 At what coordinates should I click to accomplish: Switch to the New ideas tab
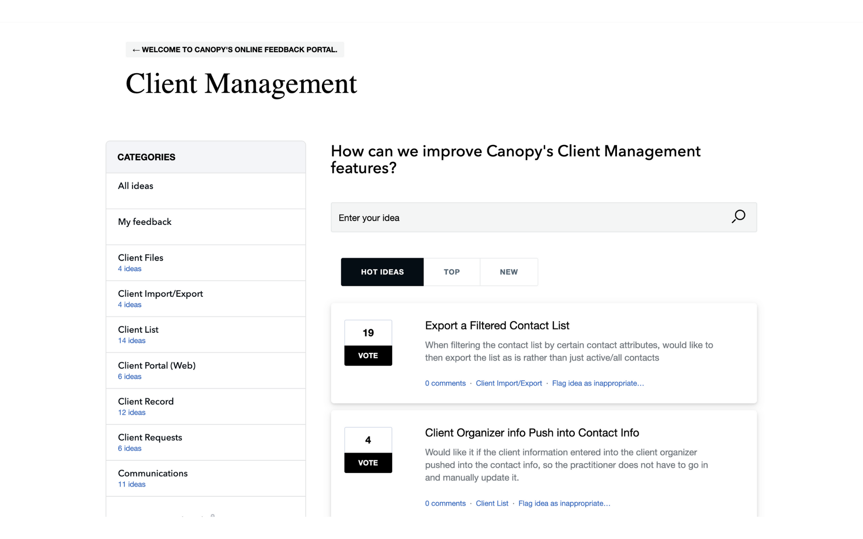509,272
